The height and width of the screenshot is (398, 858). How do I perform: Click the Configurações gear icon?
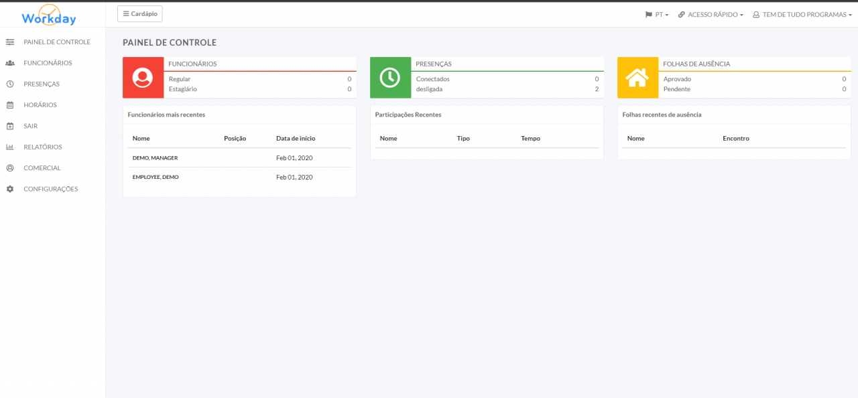[x=10, y=189]
